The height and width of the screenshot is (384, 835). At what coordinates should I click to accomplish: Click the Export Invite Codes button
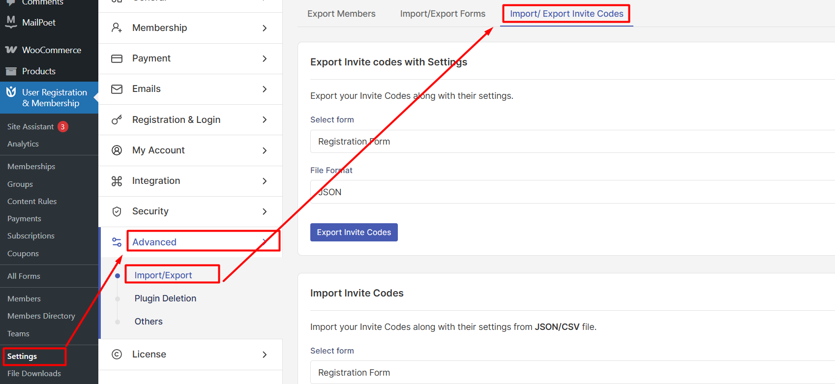point(354,232)
